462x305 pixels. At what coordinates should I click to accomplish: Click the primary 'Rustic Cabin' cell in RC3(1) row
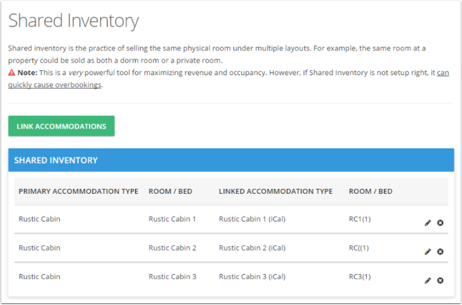(x=40, y=277)
